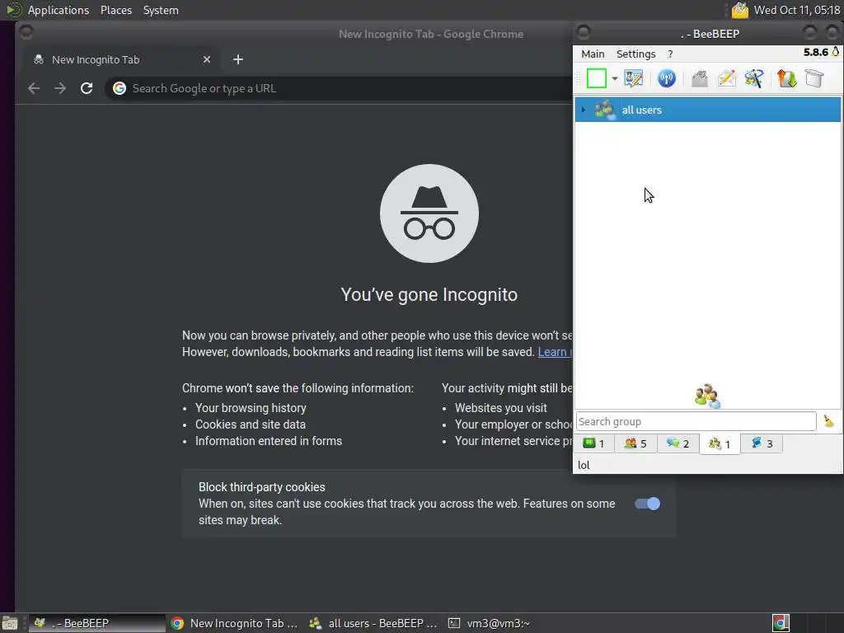The width and height of the screenshot is (844, 633).
Task: Click the envelope with pencil compose icon
Action: [x=727, y=78]
